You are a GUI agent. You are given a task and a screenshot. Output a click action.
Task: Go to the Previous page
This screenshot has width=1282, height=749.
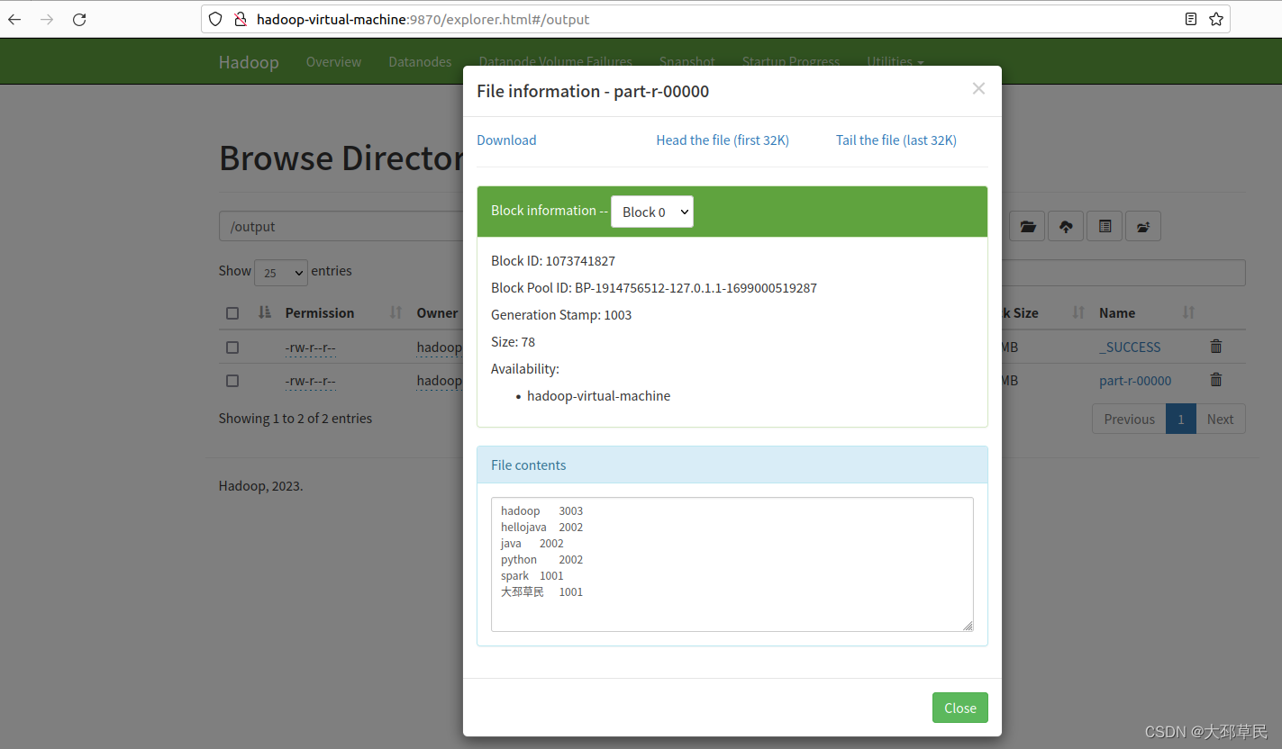[x=1129, y=419]
